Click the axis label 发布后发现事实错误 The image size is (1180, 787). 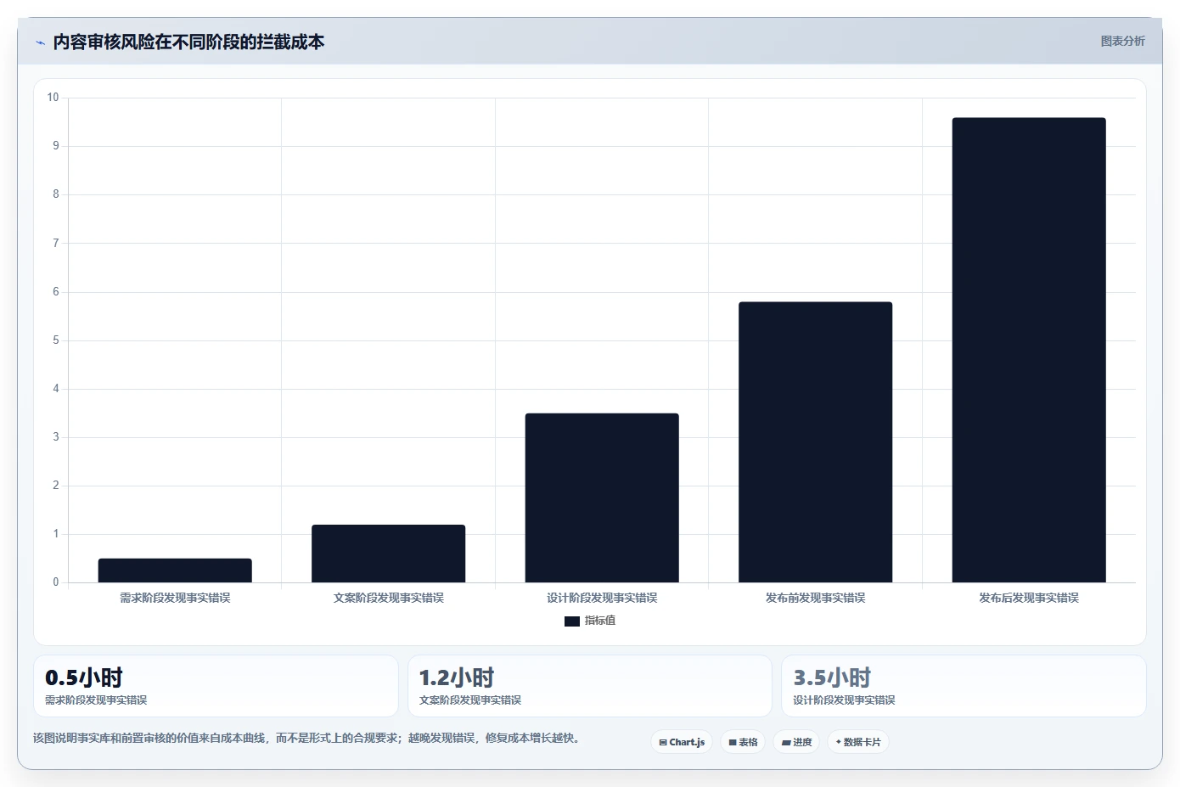[1029, 598]
